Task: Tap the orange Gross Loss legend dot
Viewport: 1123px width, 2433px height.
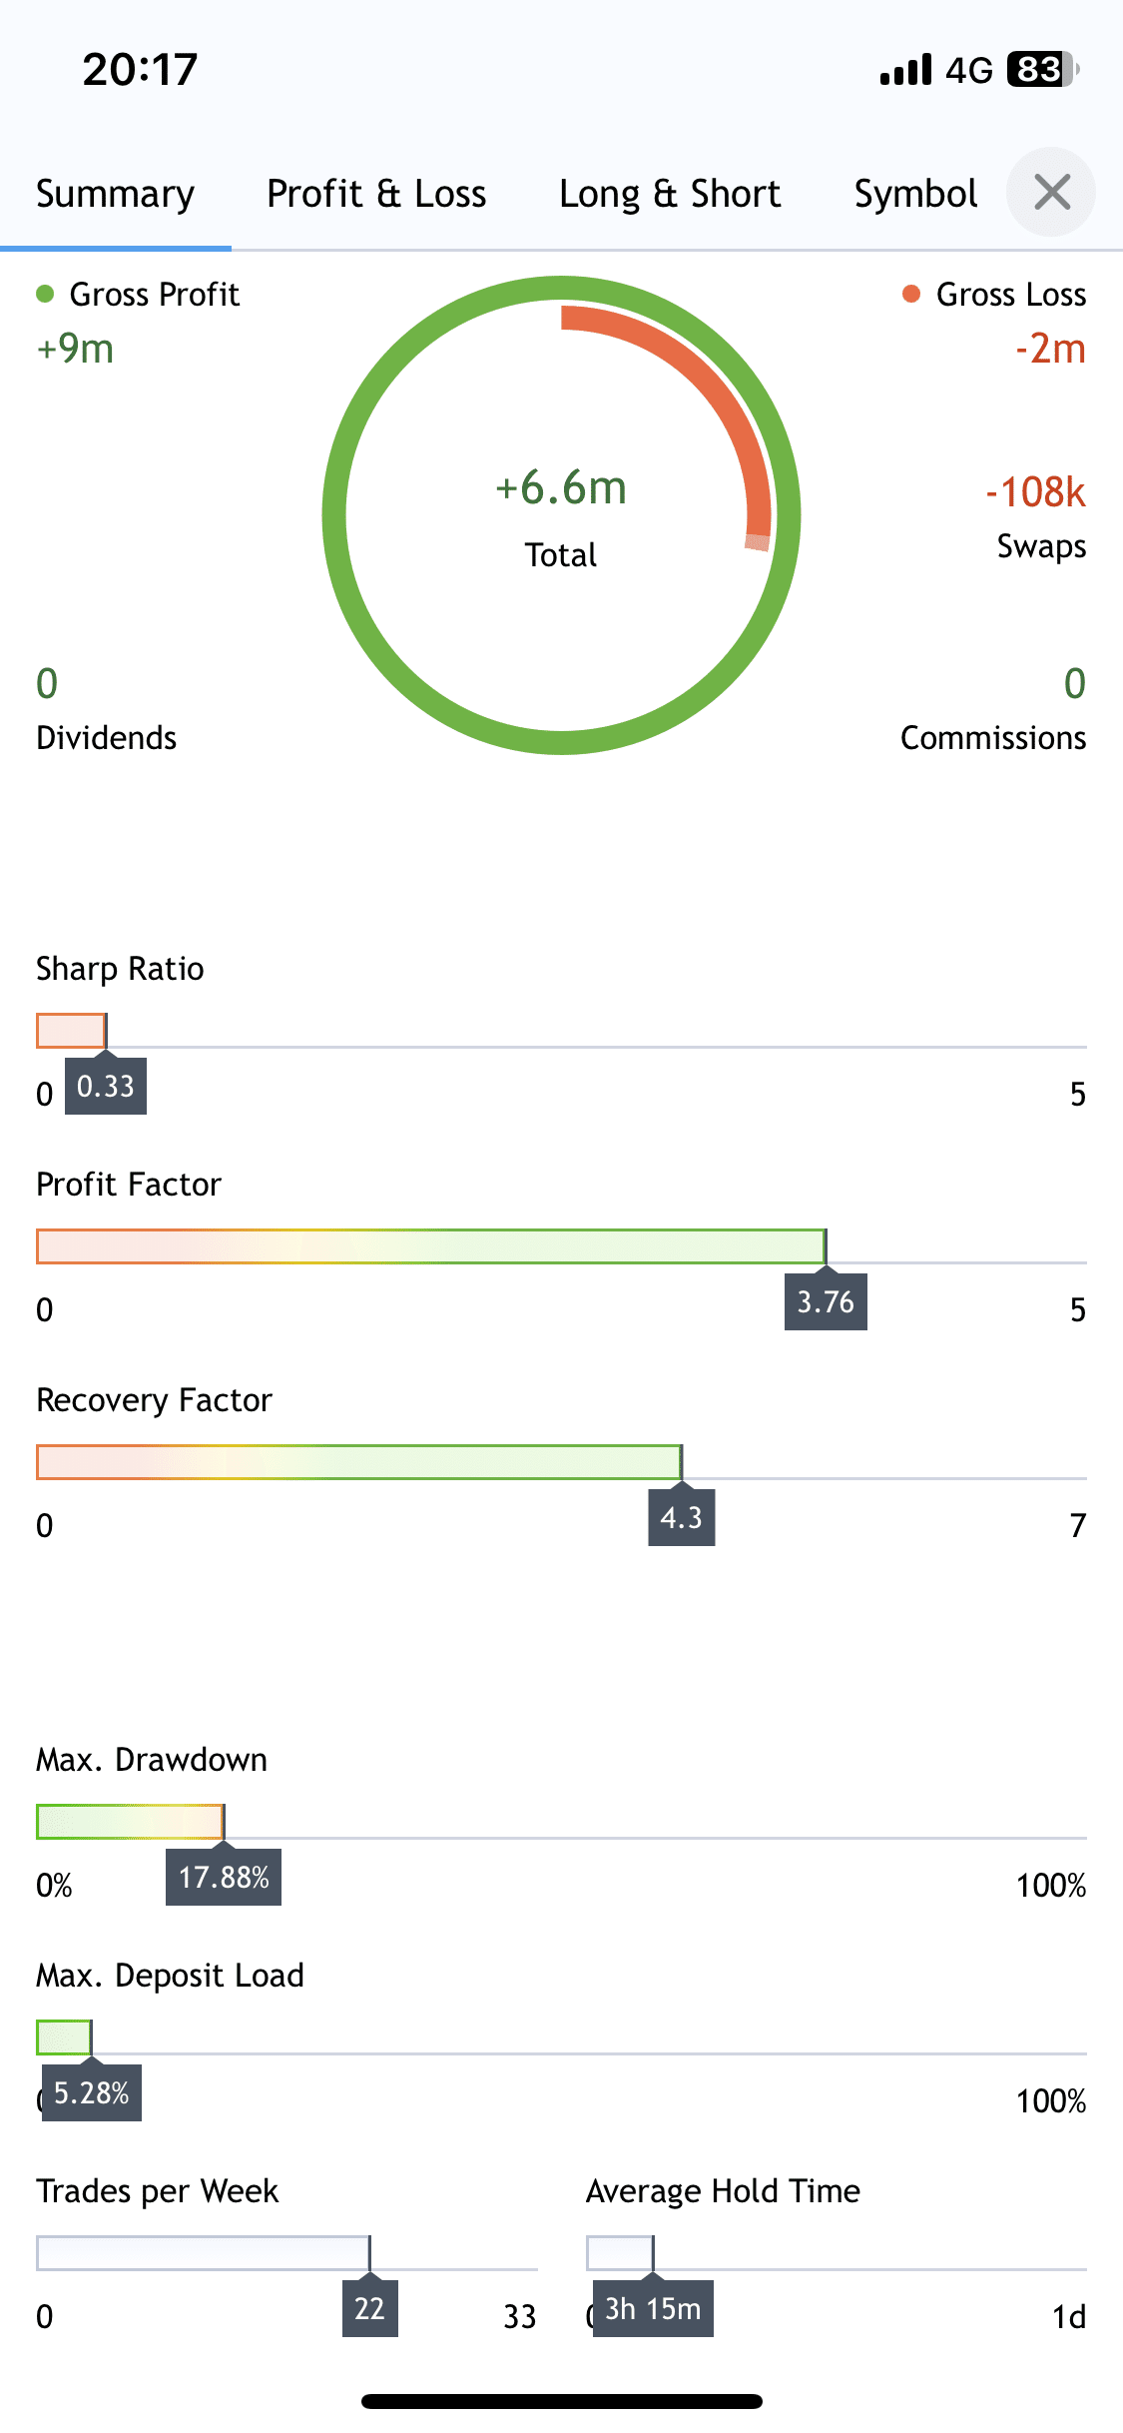Action: tap(910, 294)
